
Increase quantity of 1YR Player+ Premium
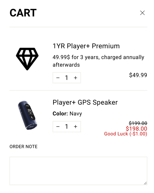[x=76, y=78]
